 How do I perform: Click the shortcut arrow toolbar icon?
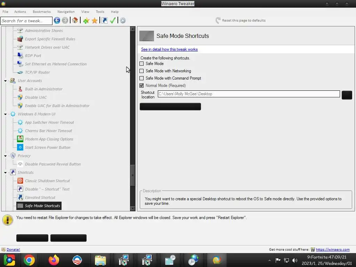[104, 21]
